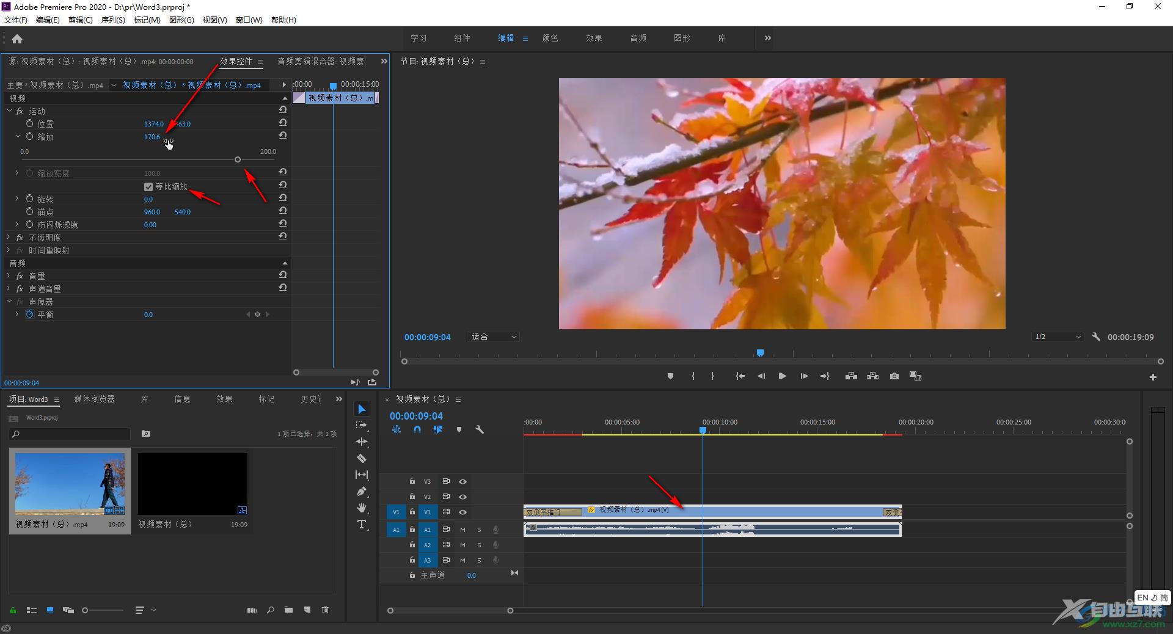Select 视频素材（总）.mp4 thumbnail

(70, 484)
